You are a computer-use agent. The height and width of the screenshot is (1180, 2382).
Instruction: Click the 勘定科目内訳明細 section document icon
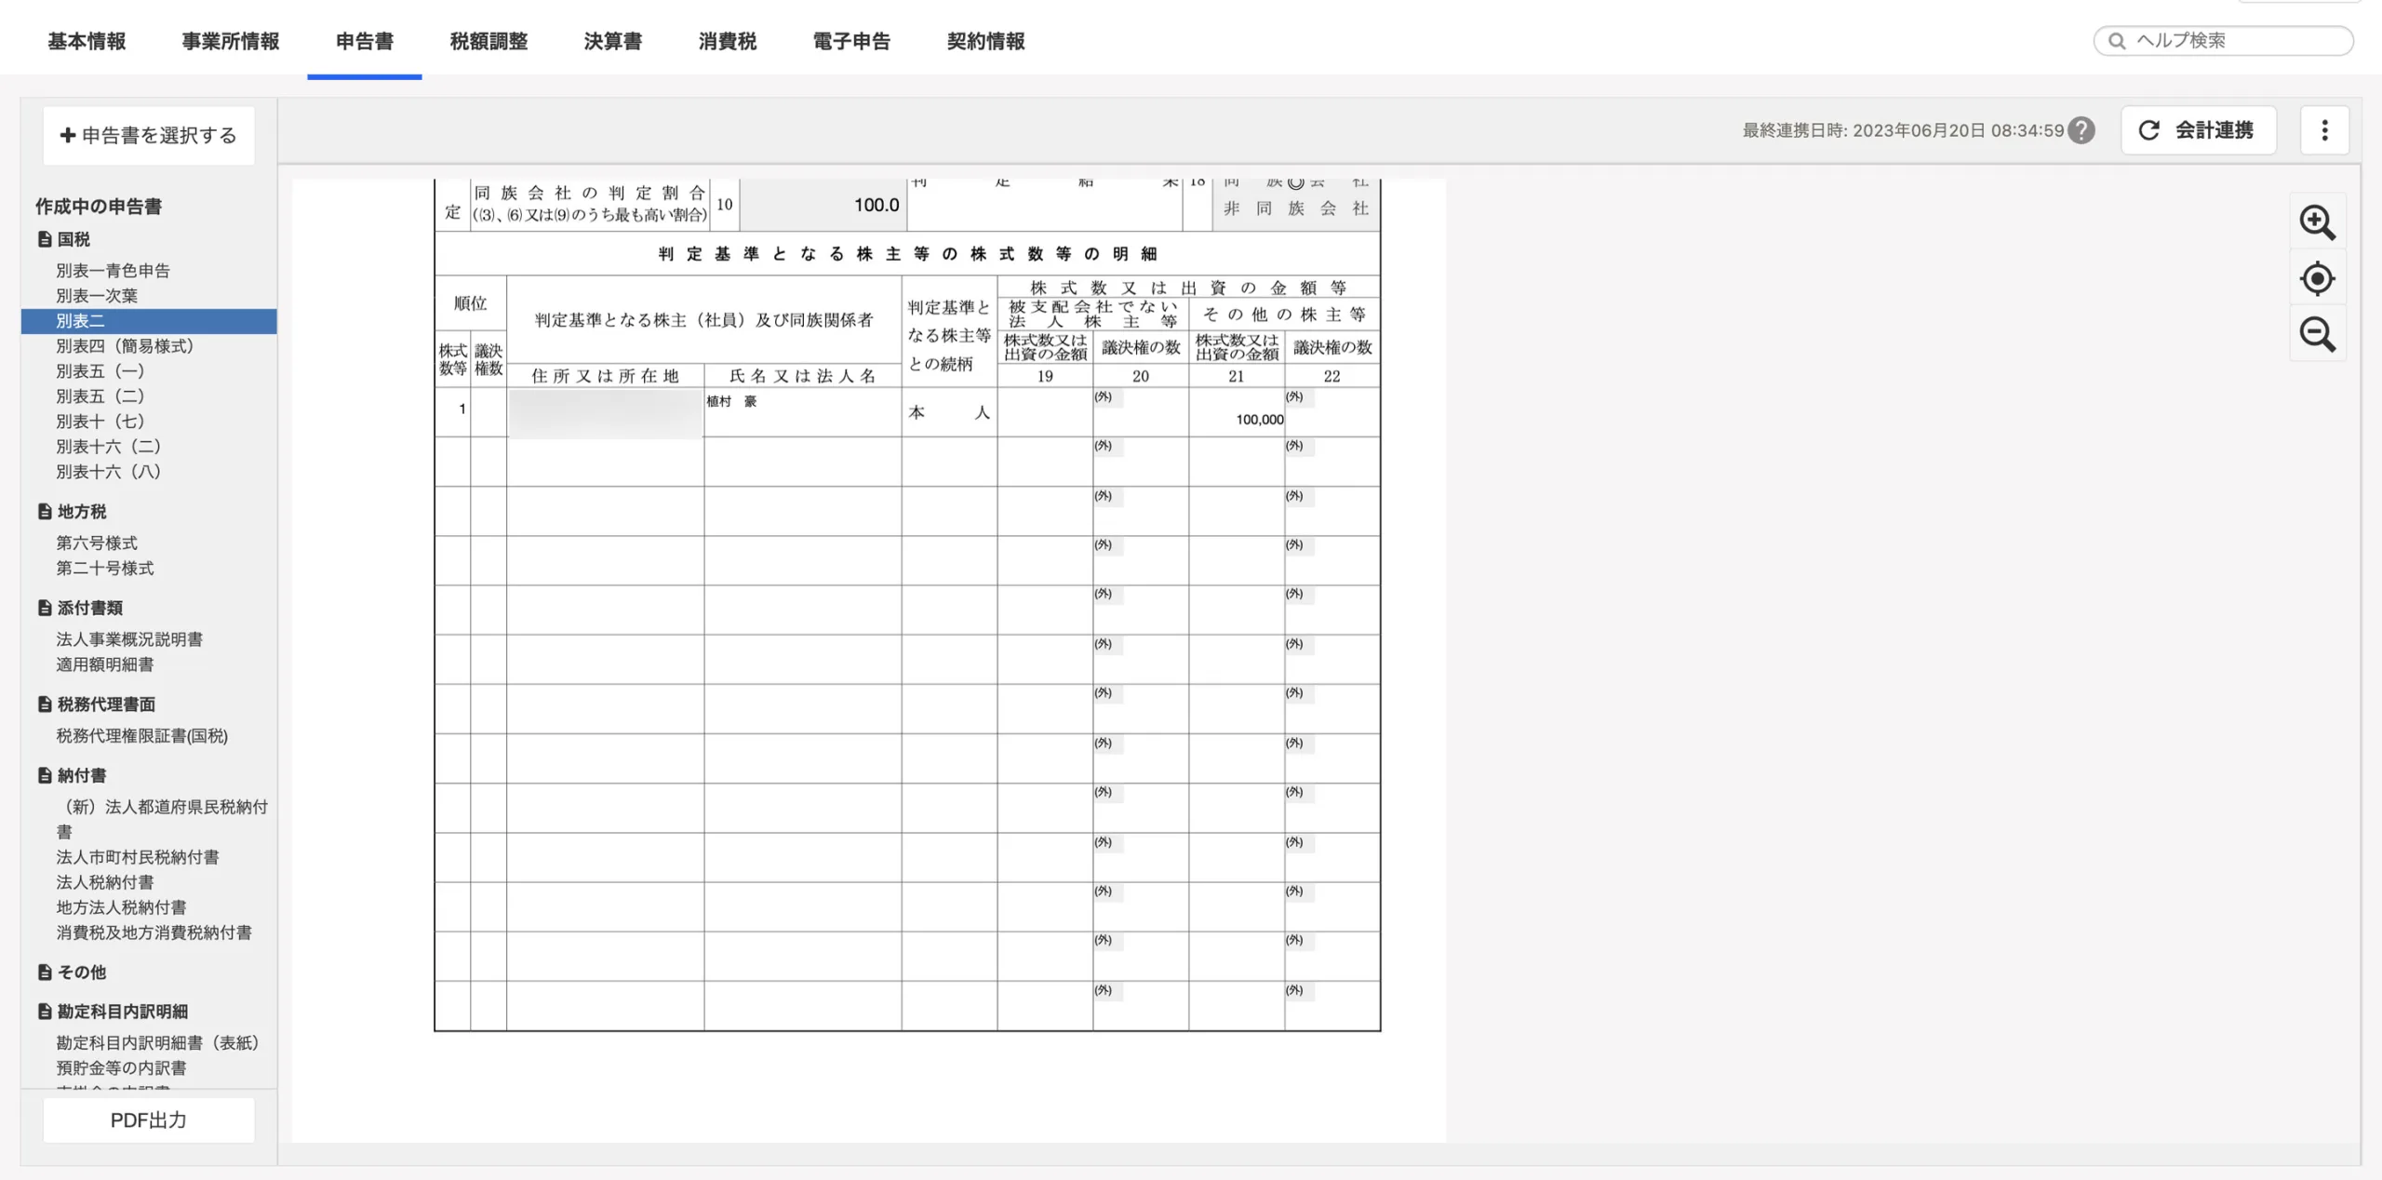pyautogui.click(x=45, y=1011)
